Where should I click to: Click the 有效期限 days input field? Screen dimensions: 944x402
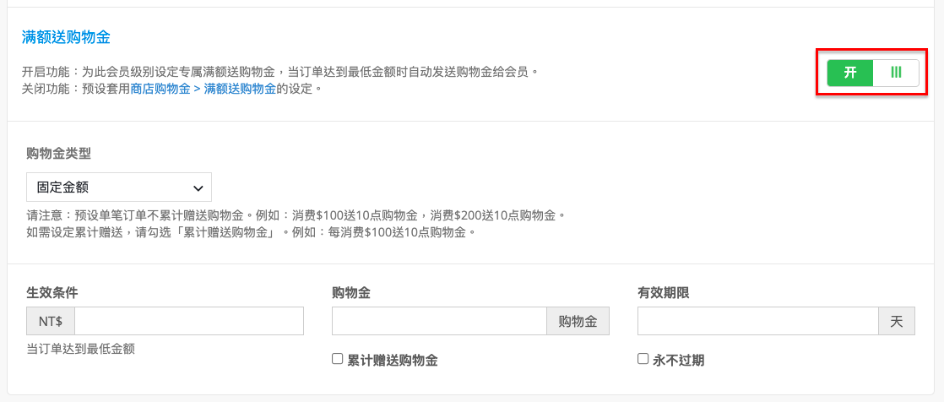tap(758, 321)
